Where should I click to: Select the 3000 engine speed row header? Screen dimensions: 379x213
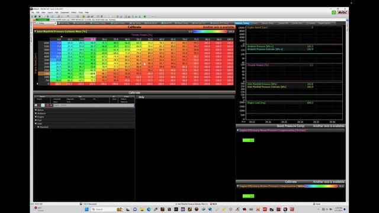(x=44, y=63)
